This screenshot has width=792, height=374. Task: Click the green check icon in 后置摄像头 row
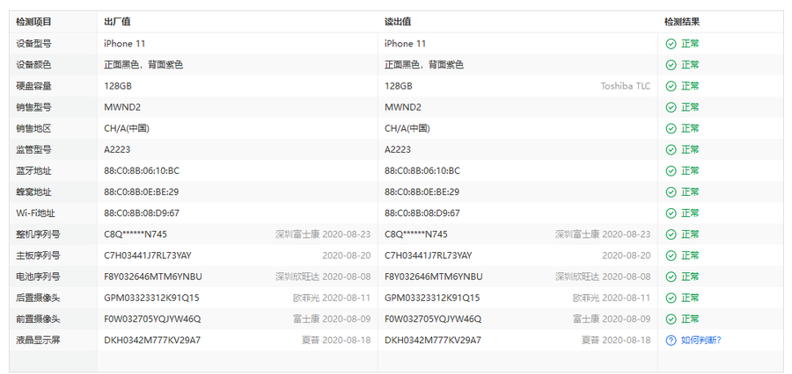671,298
